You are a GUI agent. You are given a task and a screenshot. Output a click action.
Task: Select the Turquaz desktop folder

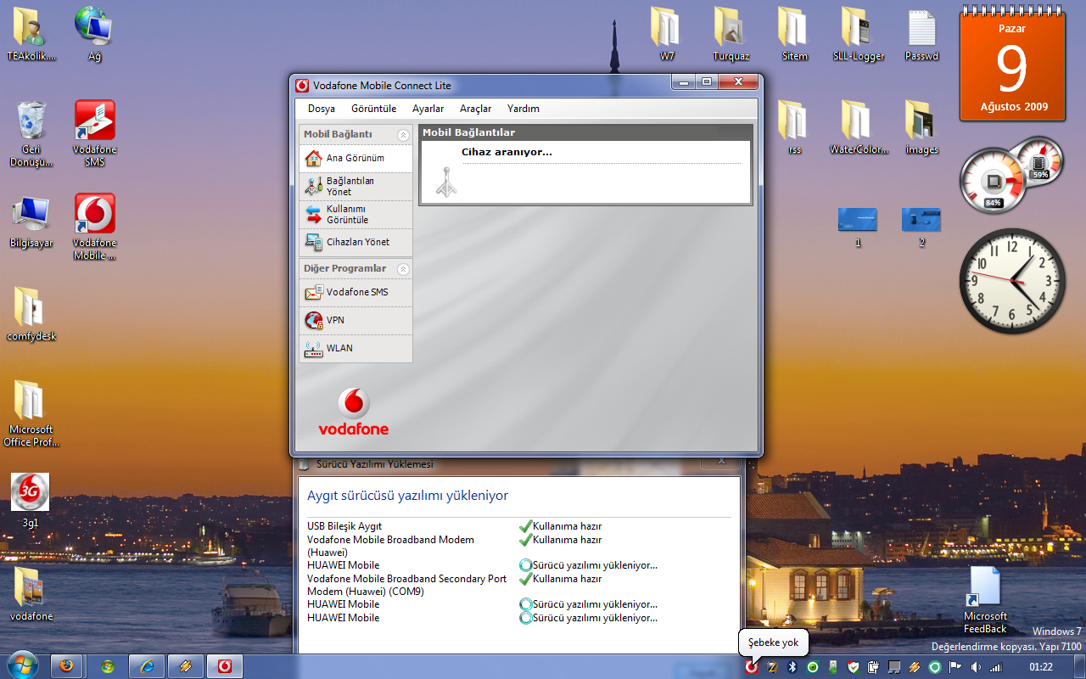coord(731,34)
